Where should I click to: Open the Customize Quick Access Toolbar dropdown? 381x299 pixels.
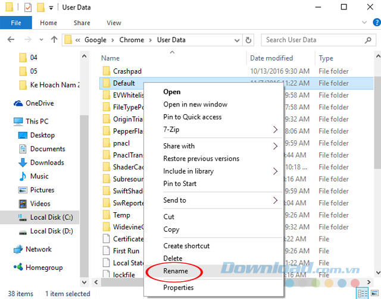51,8
